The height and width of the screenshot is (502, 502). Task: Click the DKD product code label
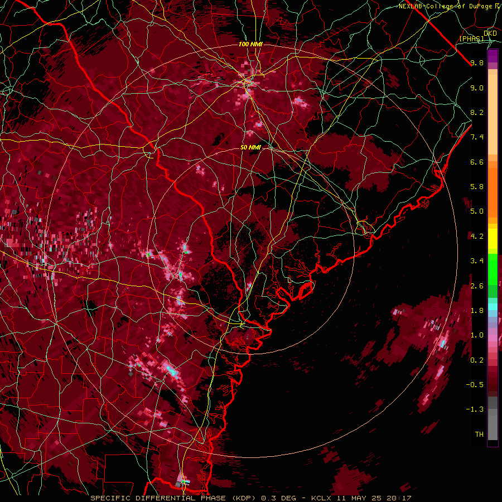(x=490, y=33)
